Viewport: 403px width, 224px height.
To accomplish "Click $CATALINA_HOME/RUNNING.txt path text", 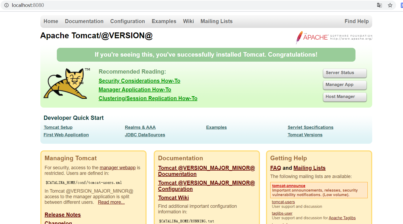I will coord(186,221).
